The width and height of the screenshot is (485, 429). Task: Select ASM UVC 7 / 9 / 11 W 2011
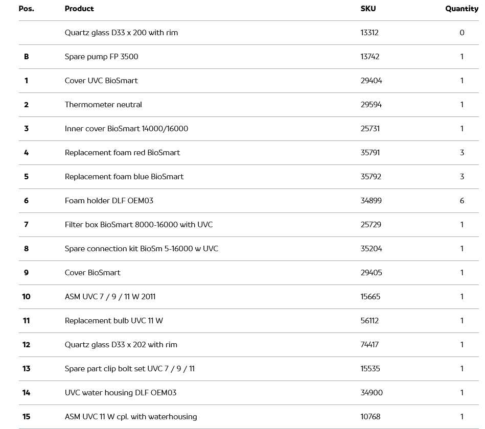pyautogui.click(x=110, y=297)
